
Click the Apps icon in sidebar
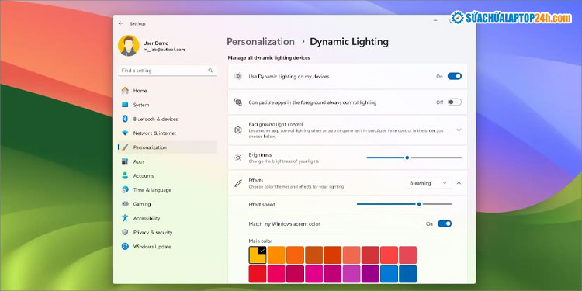[125, 161]
